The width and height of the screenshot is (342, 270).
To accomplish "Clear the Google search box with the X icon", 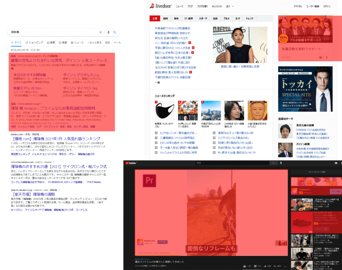I will pos(100,32).
